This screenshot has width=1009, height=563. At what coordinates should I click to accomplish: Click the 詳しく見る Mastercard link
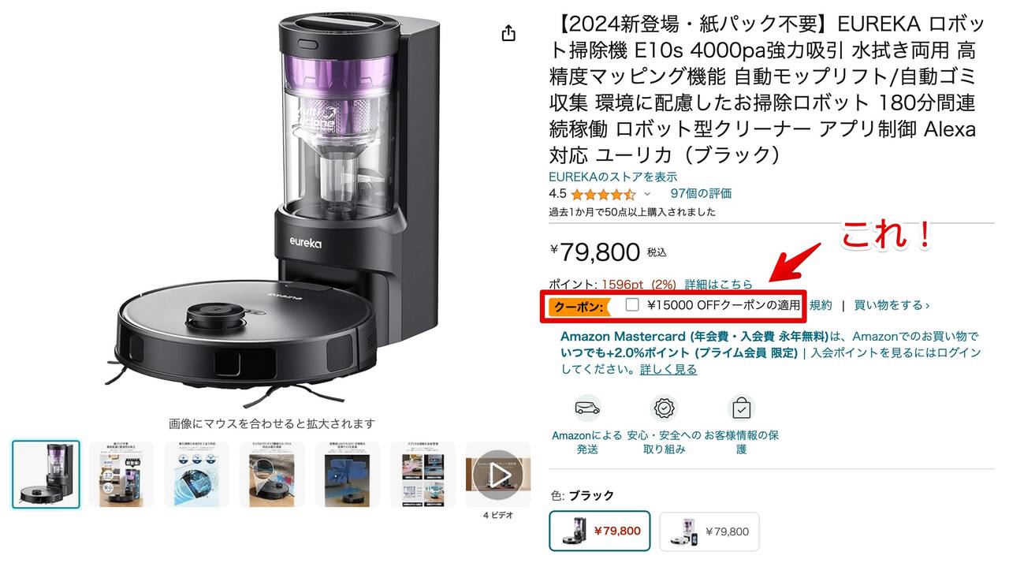pyautogui.click(x=668, y=369)
